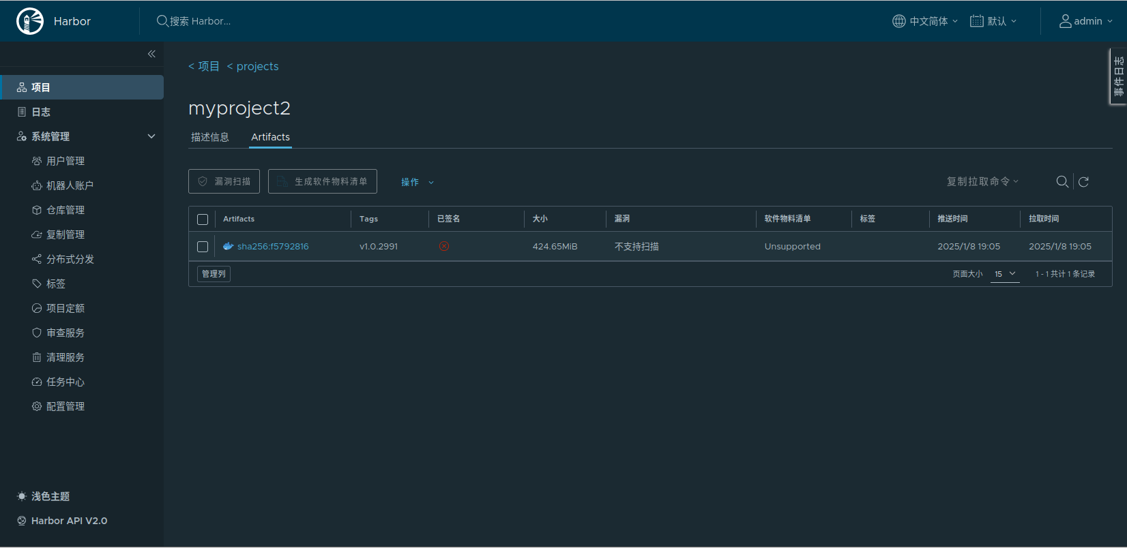Click the 已签名 column header
Viewport: 1127px width, 548px height.
(448, 219)
